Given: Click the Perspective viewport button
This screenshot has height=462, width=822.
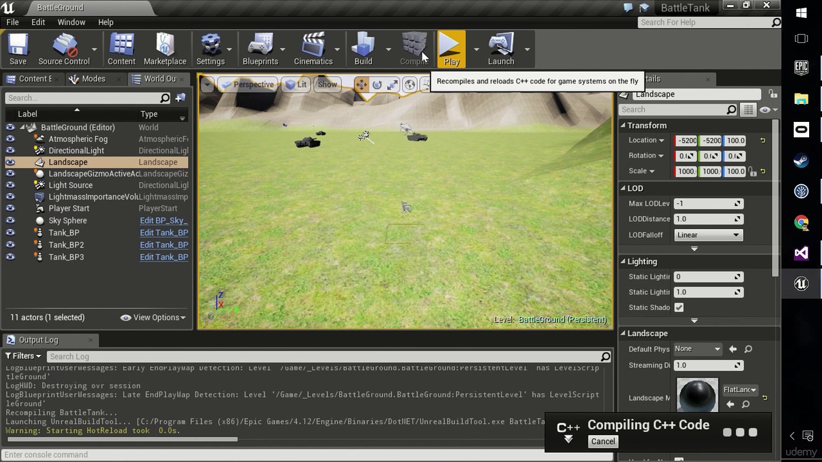Looking at the screenshot, I should click(247, 85).
